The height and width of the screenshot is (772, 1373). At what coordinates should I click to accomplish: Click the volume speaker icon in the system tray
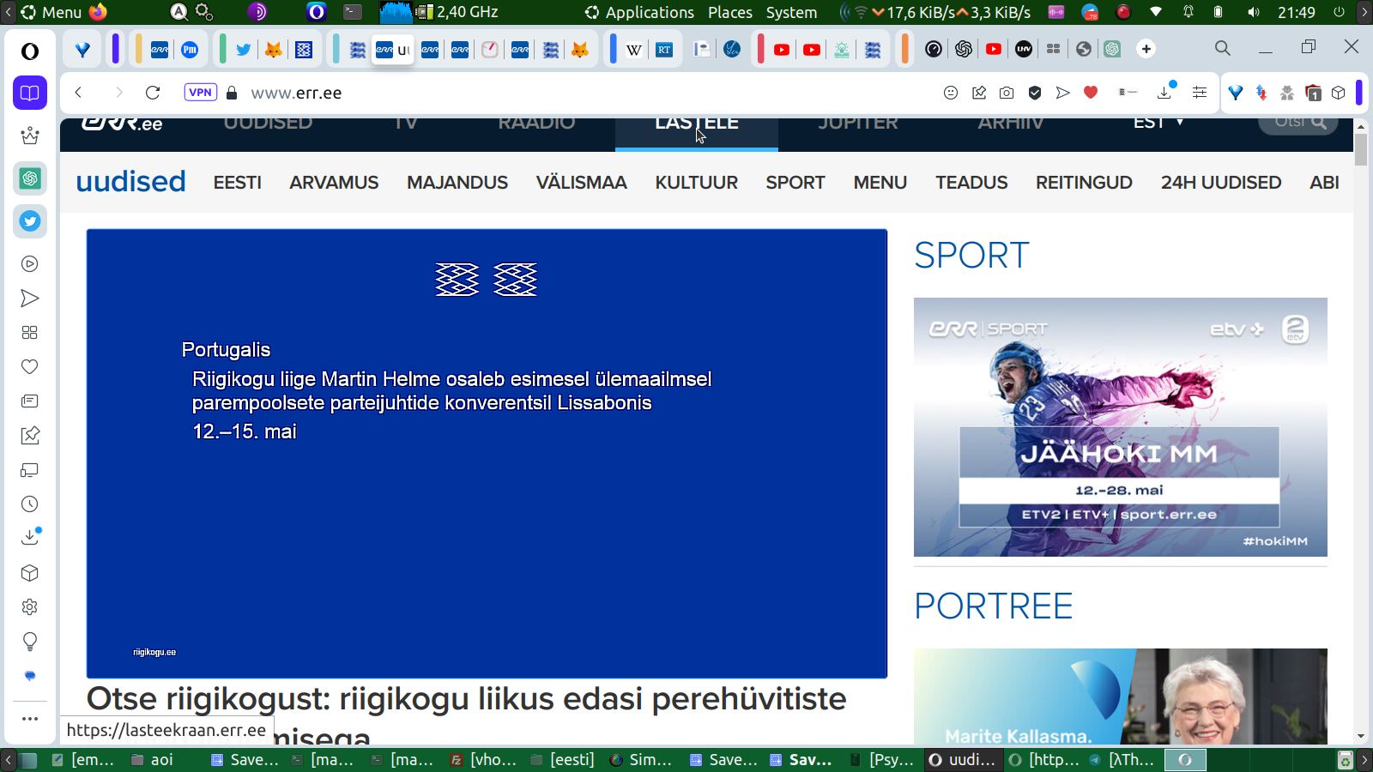(x=1254, y=12)
